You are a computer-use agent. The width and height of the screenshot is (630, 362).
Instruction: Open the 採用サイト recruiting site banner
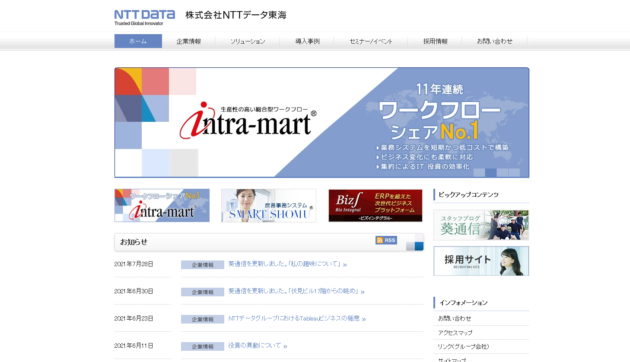coord(481,261)
